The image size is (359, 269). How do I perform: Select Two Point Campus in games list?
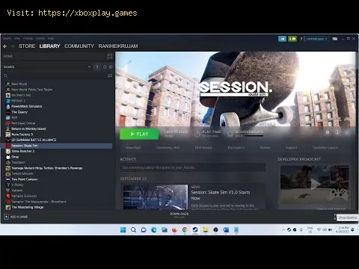(25, 179)
